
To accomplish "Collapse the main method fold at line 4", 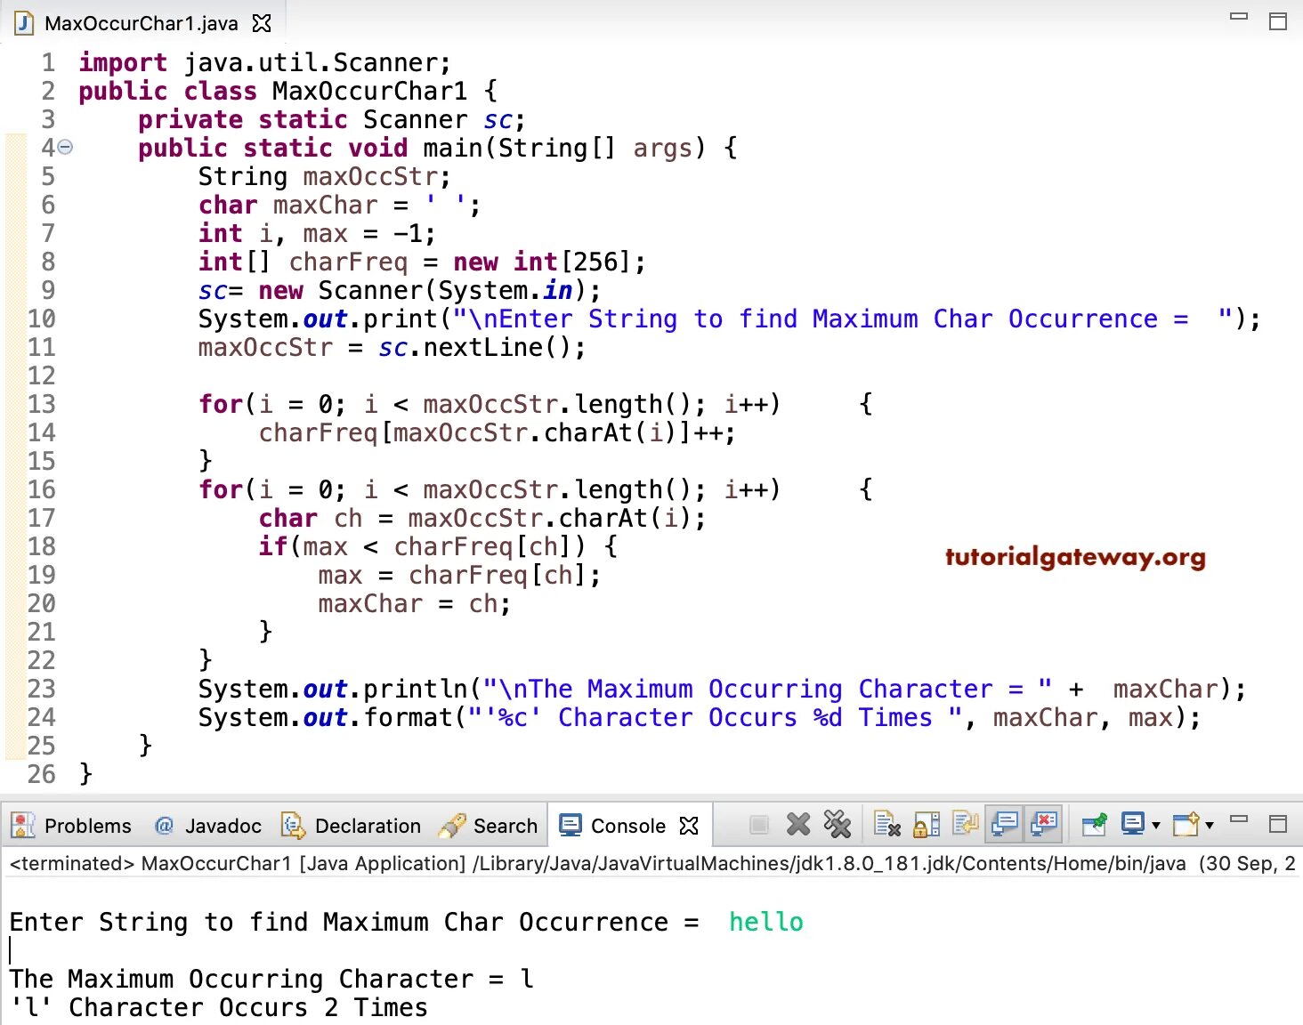I will point(65,148).
